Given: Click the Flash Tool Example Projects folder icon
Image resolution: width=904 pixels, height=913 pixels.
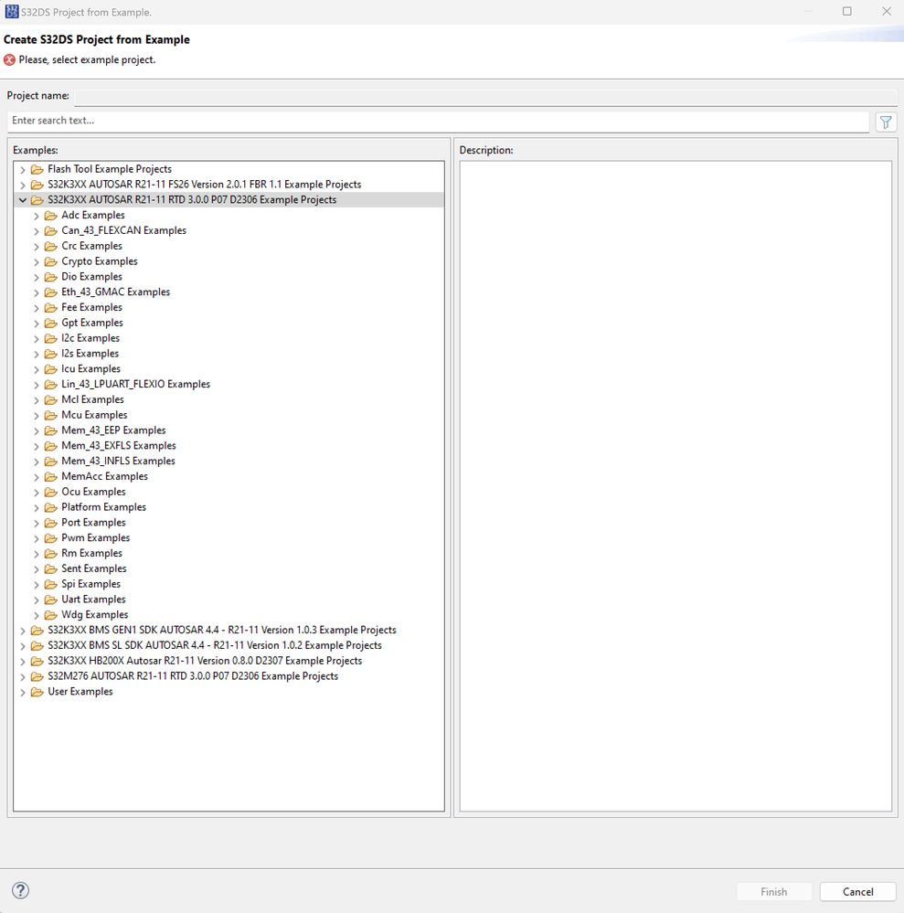Looking at the screenshot, I should point(37,169).
